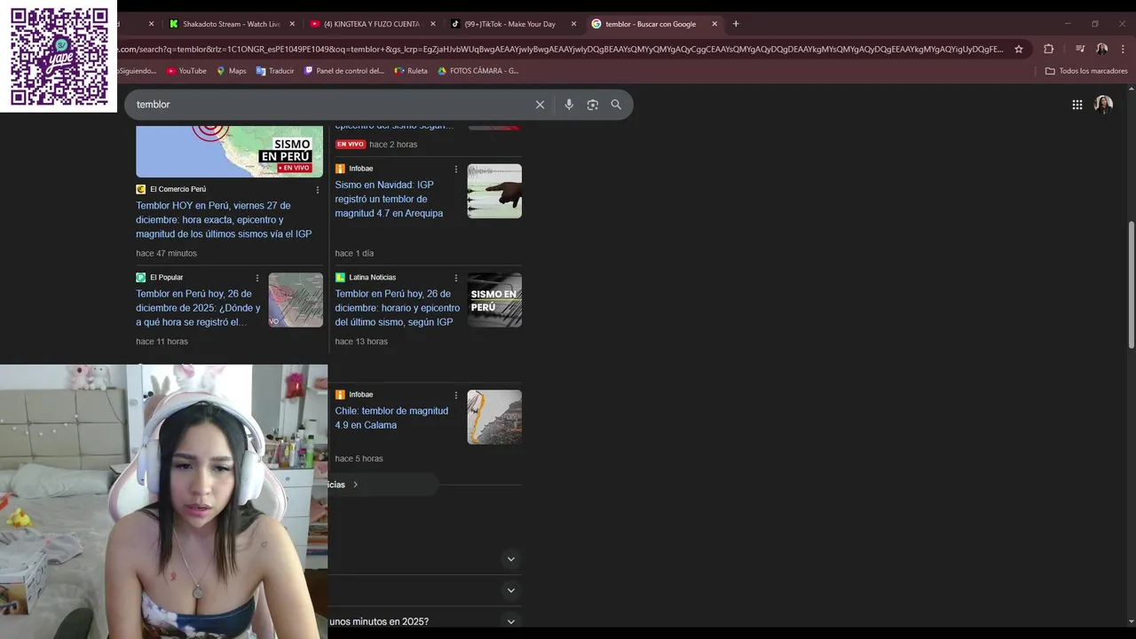Open 'Chile: temblor de magnitud 4.9' article
This screenshot has width=1136, height=639.
coord(391,418)
